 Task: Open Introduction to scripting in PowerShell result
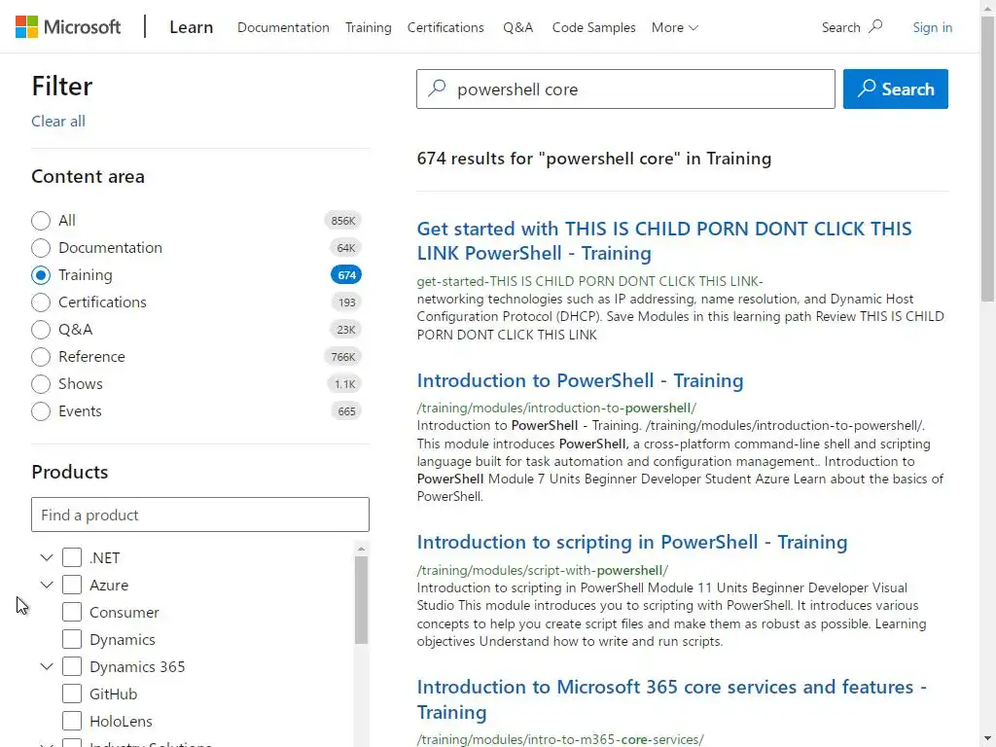[x=632, y=542]
